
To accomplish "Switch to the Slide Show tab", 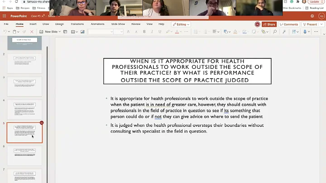I will pos(118,24).
